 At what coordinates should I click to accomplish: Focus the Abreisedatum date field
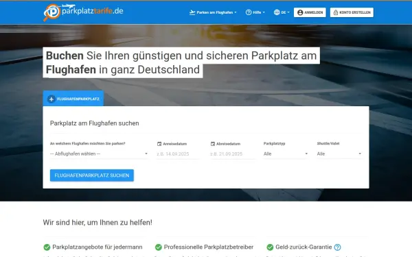(232, 154)
